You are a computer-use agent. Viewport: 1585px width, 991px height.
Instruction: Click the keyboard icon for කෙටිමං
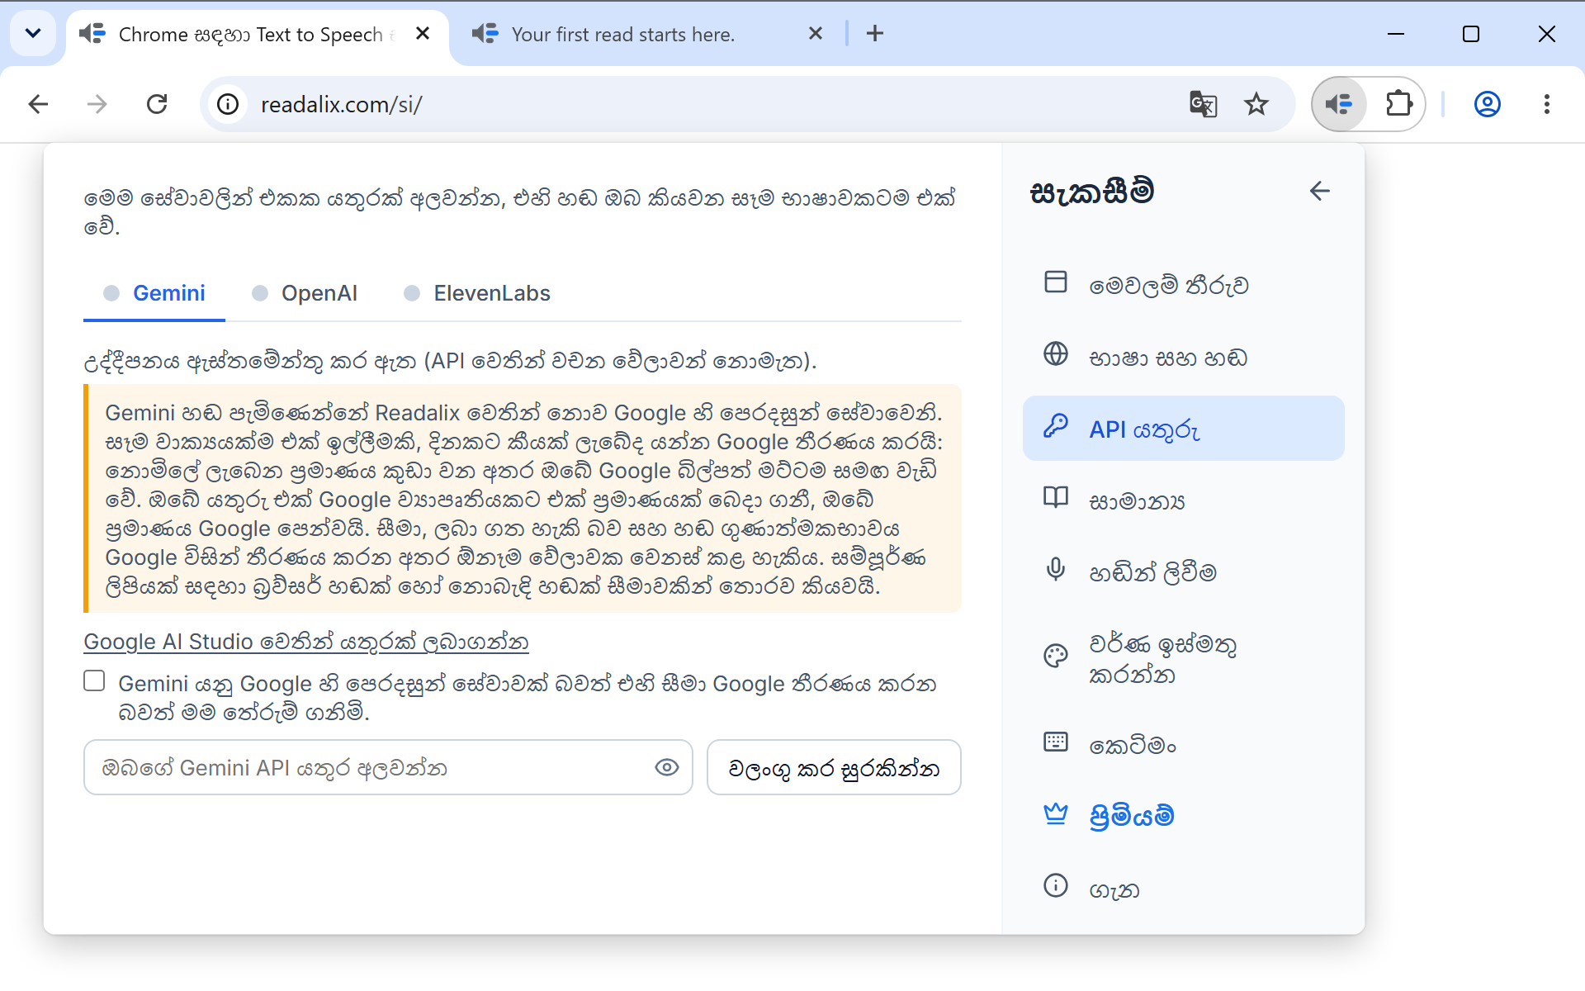[1055, 742]
